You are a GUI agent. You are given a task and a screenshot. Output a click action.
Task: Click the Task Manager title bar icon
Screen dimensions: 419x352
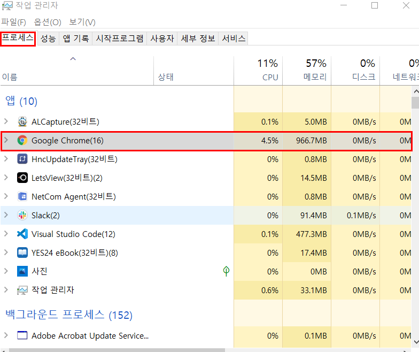[7, 5]
